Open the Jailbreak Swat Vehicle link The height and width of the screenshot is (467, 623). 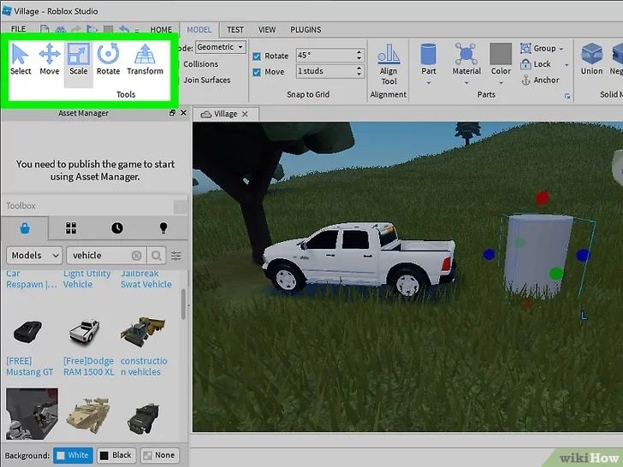[146, 279]
